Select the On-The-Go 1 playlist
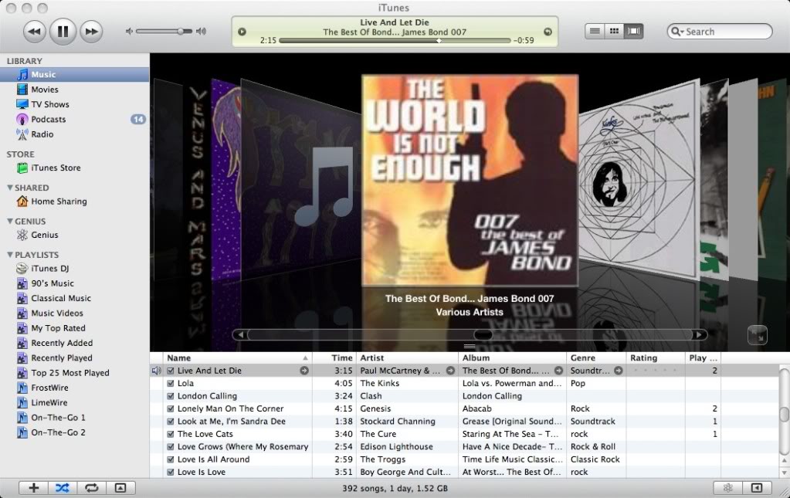This screenshot has height=498, width=790. (75, 418)
